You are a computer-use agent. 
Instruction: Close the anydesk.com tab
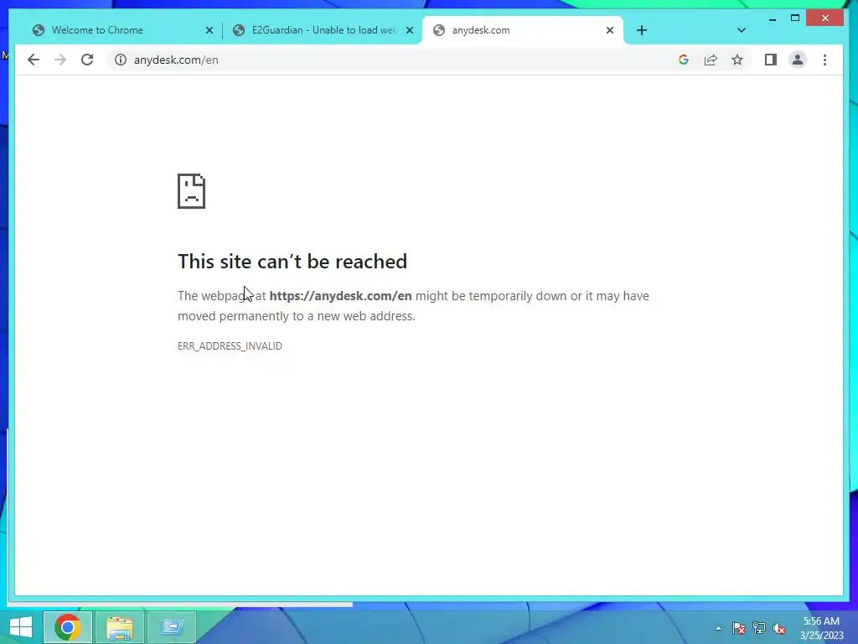[x=610, y=30]
